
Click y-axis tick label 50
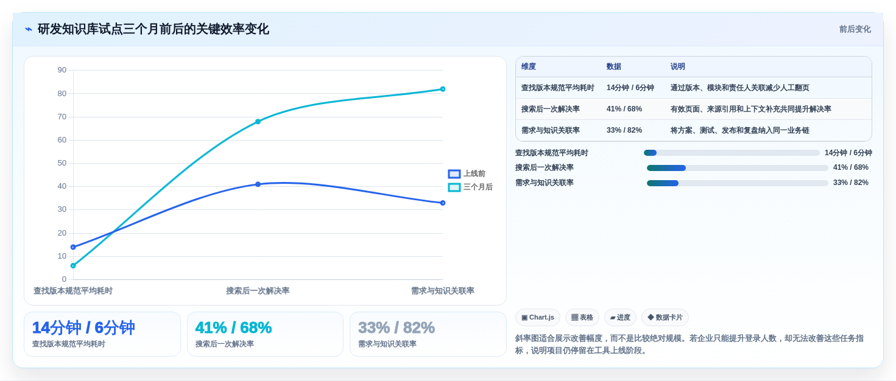[62, 163]
